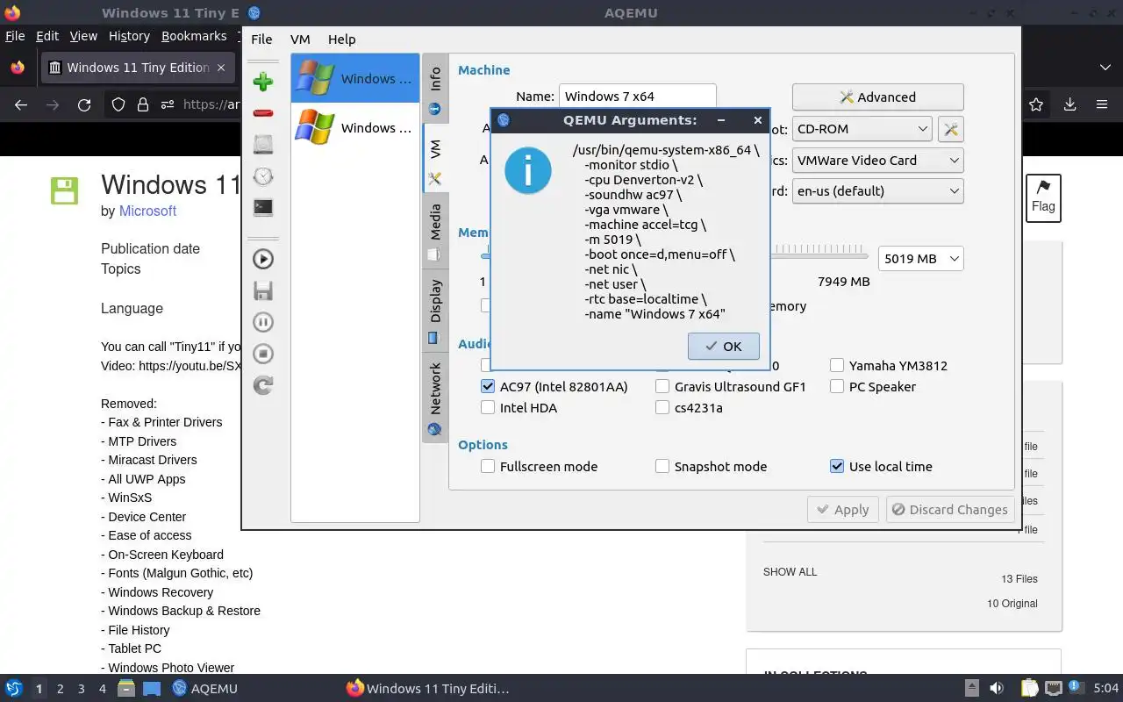
Task: Go back in Firefox
Action: click(x=21, y=104)
